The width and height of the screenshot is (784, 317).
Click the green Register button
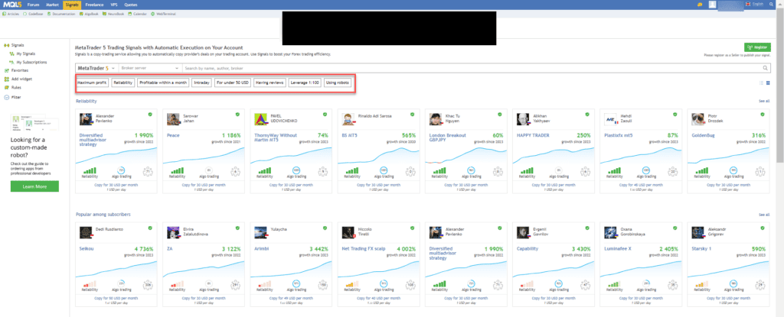757,47
